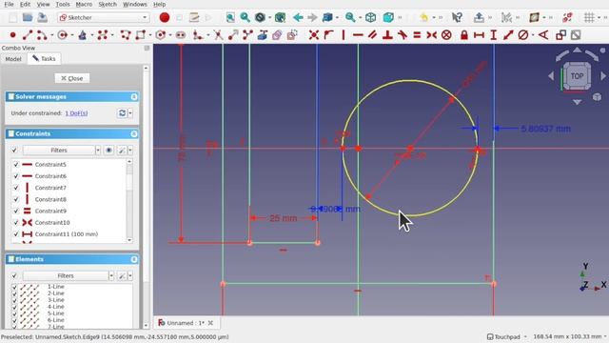Uncheck Constraint11 (100 mm) checkbox
The image size is (609, 343).
16,234
